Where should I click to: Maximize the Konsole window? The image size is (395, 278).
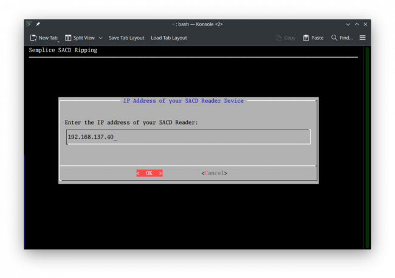pyautogui.click(x=357, y=24)
